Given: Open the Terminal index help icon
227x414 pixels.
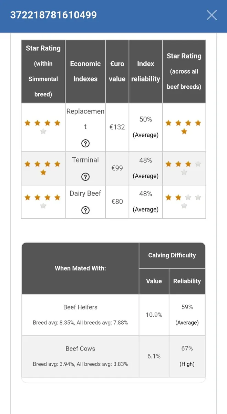Looking at the screenshot, I should [x=85, y=177].
